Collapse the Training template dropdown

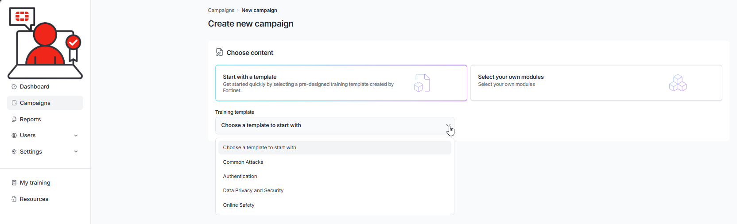pos(448,126)
